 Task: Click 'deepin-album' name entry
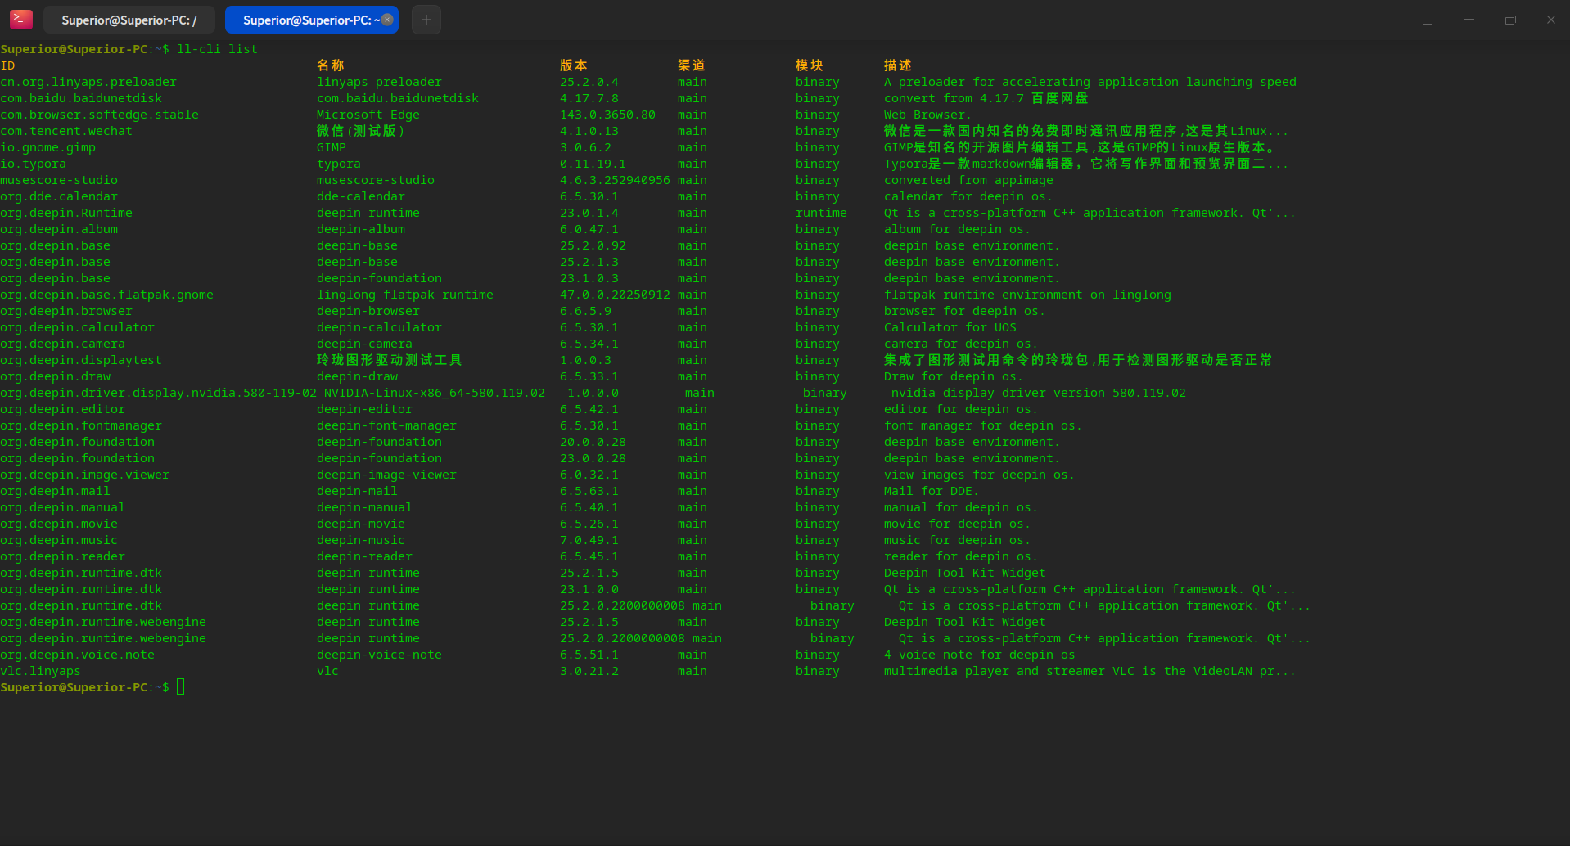pos(361,229)
